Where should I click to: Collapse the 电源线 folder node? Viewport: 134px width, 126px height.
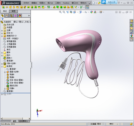point(2,67)
